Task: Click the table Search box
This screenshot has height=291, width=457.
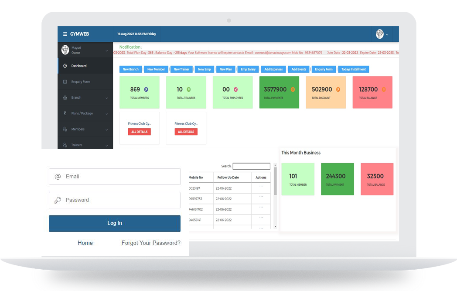Action: click(252, 166)
